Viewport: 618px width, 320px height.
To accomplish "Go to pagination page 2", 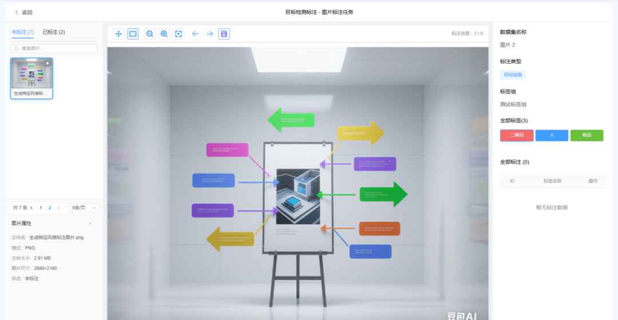I will [x=50, y=208].
